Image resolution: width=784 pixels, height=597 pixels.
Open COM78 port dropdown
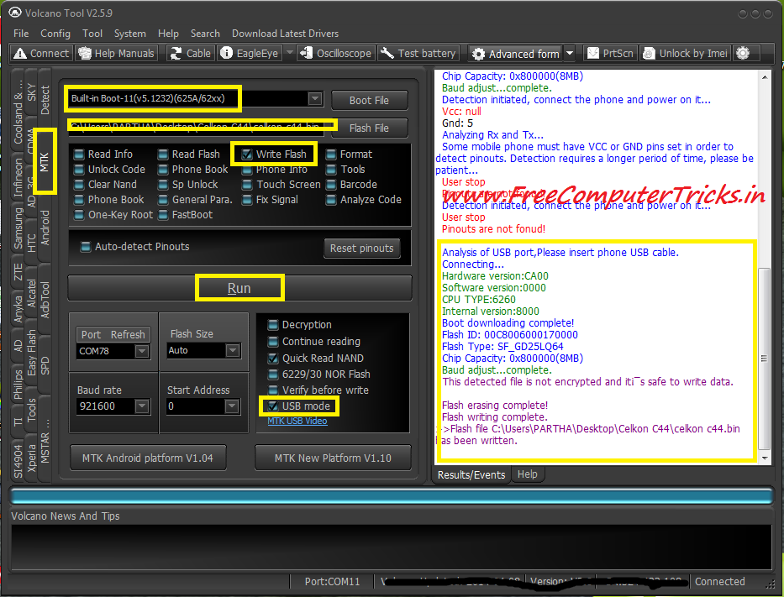142,351
